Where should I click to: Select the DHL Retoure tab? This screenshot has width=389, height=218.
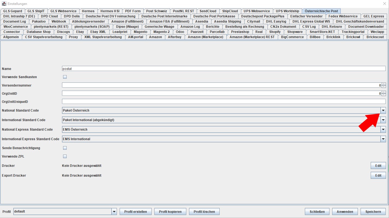click(332, 27)
